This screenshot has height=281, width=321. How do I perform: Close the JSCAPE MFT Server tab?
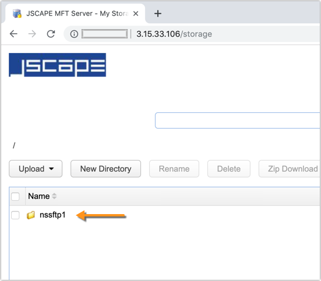[136, 14]
